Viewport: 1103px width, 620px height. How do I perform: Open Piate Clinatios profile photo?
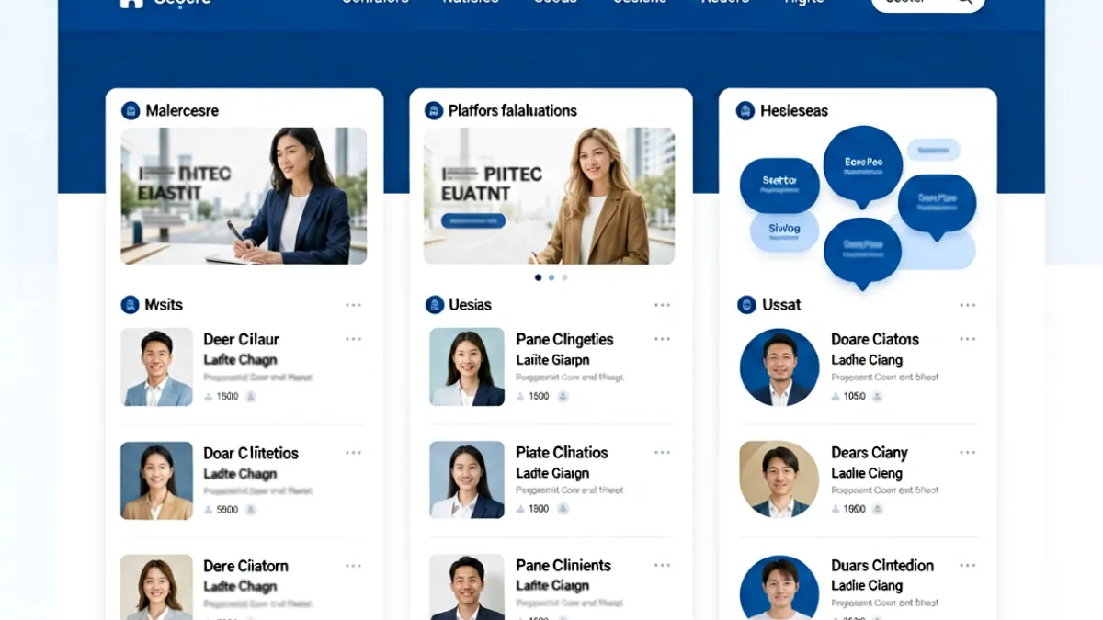click(x=467, y=479)
